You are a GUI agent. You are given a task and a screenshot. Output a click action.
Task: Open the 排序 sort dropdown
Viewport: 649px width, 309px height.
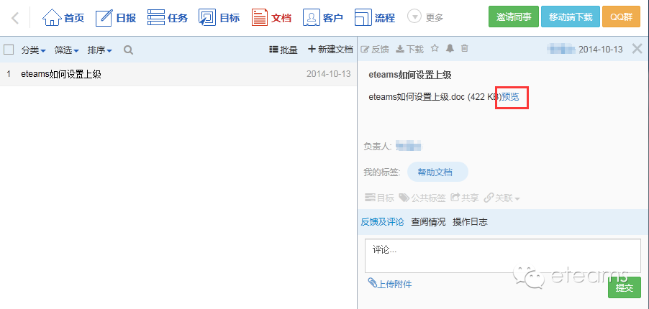[x=100, y=50]
